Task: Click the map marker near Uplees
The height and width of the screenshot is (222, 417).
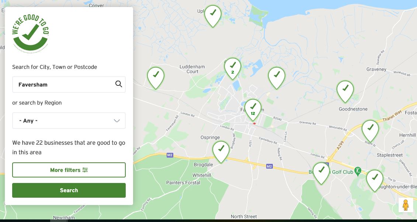Action: coord(213,15)
